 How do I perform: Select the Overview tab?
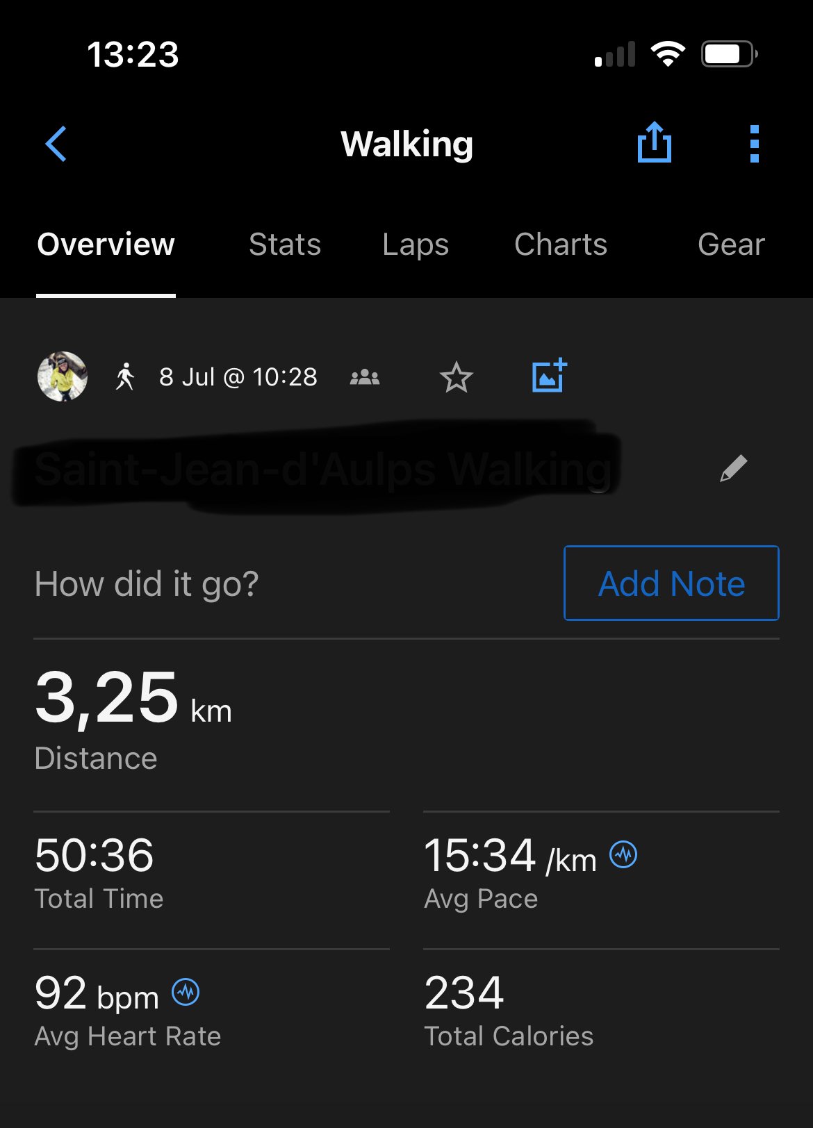coord(106,244)
